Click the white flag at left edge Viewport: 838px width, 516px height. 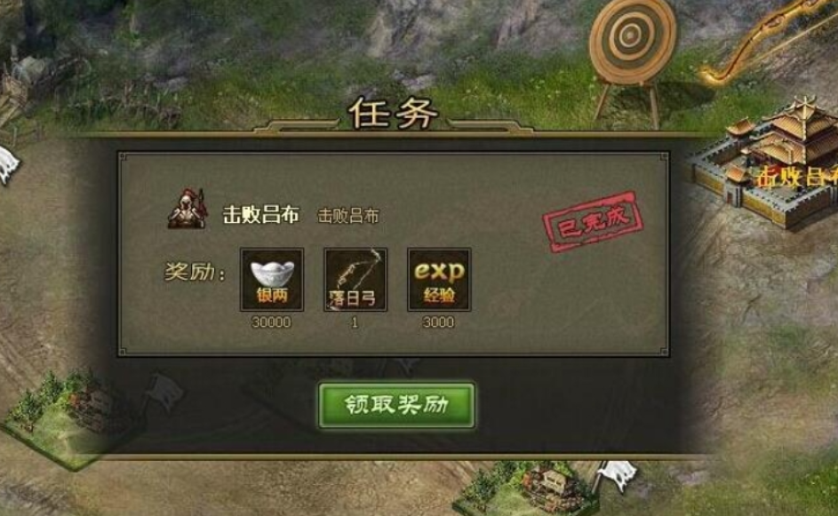pyautogui.click(x=7, y=165)
